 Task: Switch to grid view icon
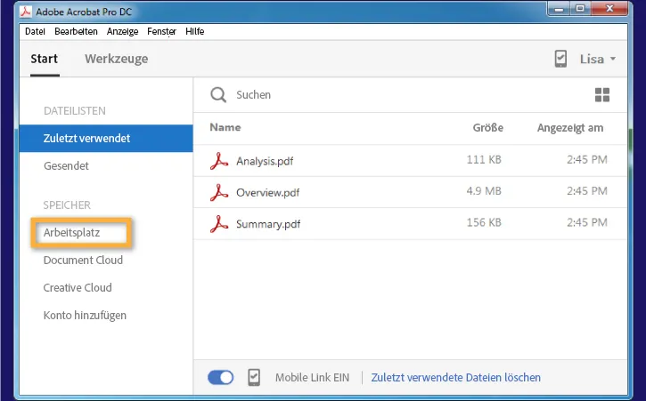602,95
